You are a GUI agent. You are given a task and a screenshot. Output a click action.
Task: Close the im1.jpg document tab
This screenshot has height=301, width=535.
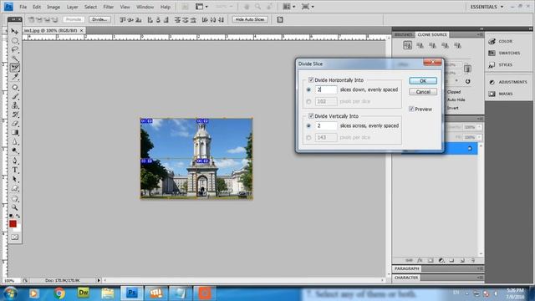point(81,31)
